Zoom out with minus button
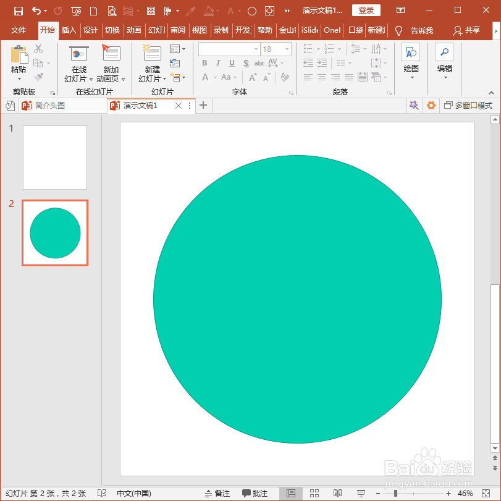This screenshot has width=501, height=501. [378, 494]
